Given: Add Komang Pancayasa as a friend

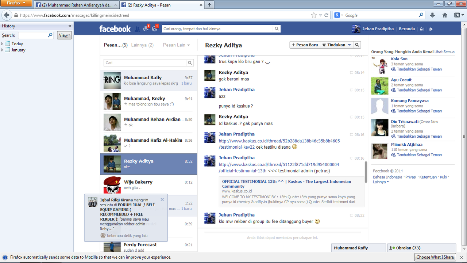Looking at the screenshot, I should coord(416,111).
